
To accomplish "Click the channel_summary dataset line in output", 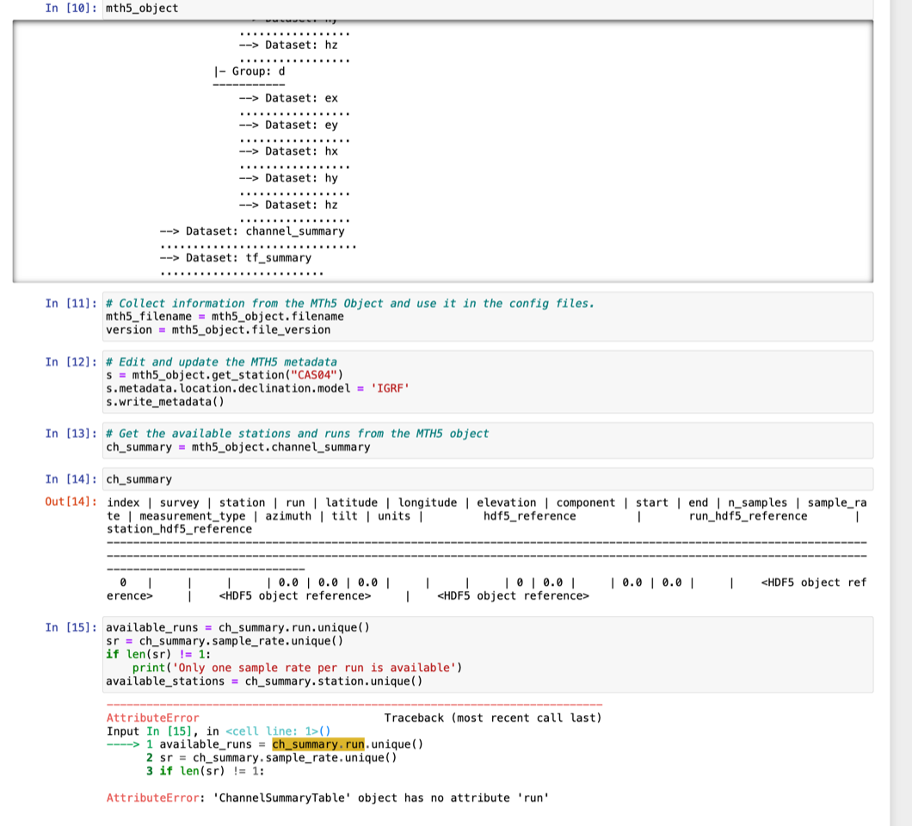I will coord(250,231).
